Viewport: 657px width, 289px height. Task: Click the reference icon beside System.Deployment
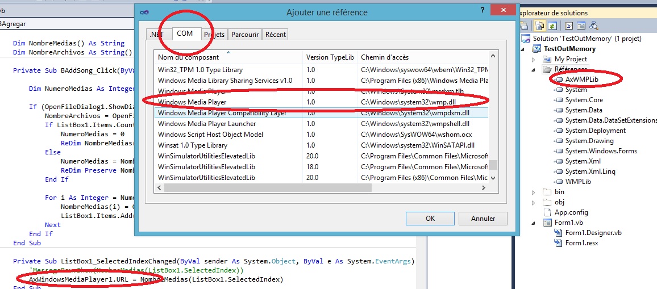(x=558, y=131)
